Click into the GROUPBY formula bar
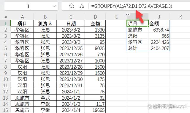This screenshot has width=190, height=113. click(x=132, y=6)
